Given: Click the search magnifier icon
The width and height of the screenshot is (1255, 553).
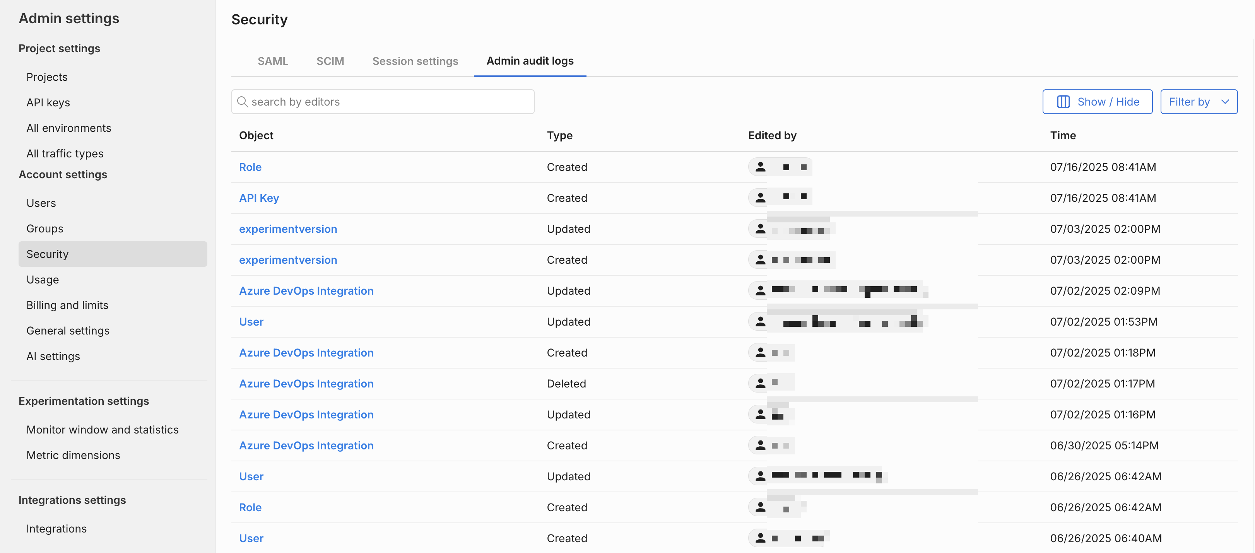Looking at the screenshot, I should pyautogui.click(x=242, y=102).
